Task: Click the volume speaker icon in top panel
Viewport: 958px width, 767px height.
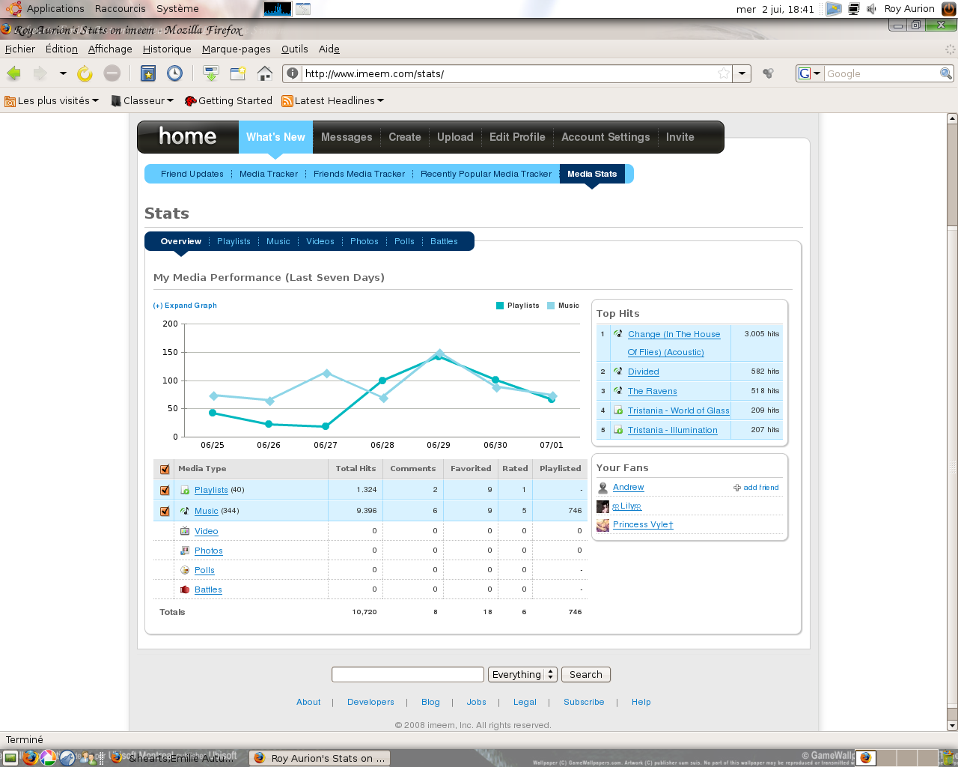Action: [872, 9]
